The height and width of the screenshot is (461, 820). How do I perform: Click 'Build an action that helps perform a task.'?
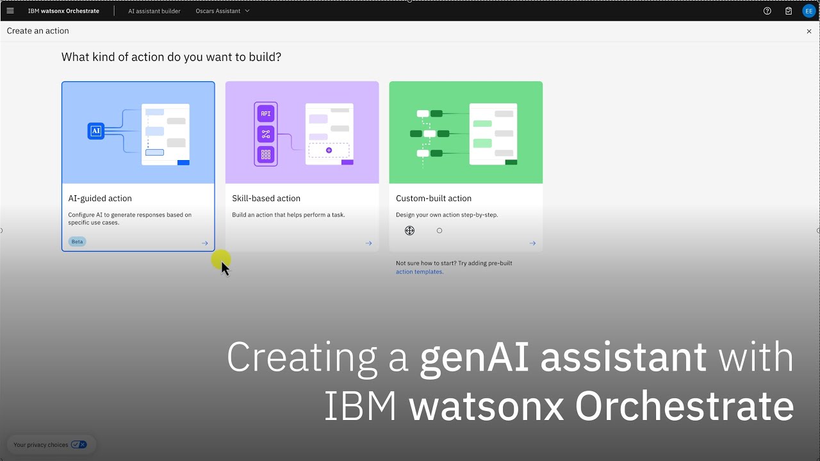point(288,215)
